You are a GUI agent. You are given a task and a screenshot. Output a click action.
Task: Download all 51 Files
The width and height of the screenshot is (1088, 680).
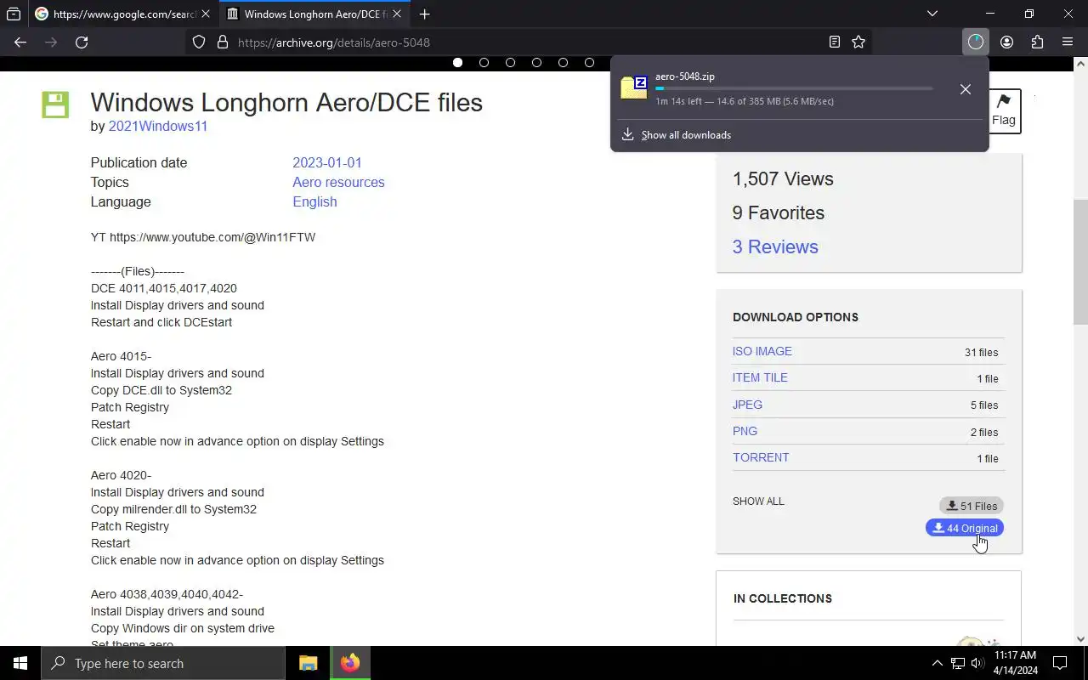tap(972, 506)
